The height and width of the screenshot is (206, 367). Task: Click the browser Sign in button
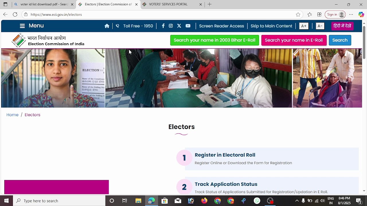click(335, 15)
